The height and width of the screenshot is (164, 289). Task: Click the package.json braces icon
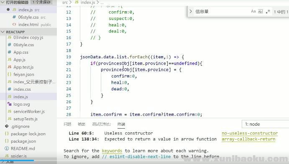click(7, 141)
